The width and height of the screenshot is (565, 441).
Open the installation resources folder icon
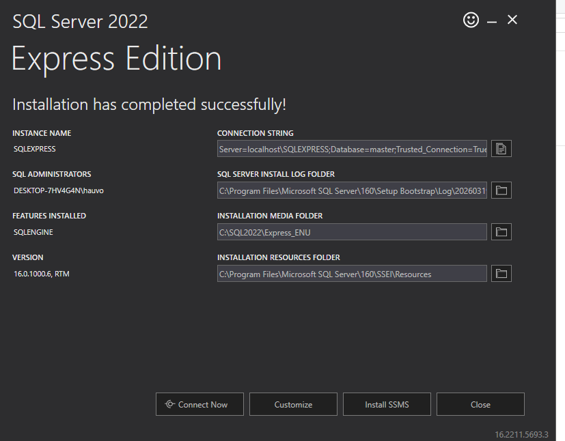[x=501, y=274]
